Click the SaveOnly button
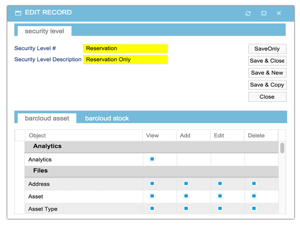The height and width of the screenshot is (225, 300). [267, 49]
